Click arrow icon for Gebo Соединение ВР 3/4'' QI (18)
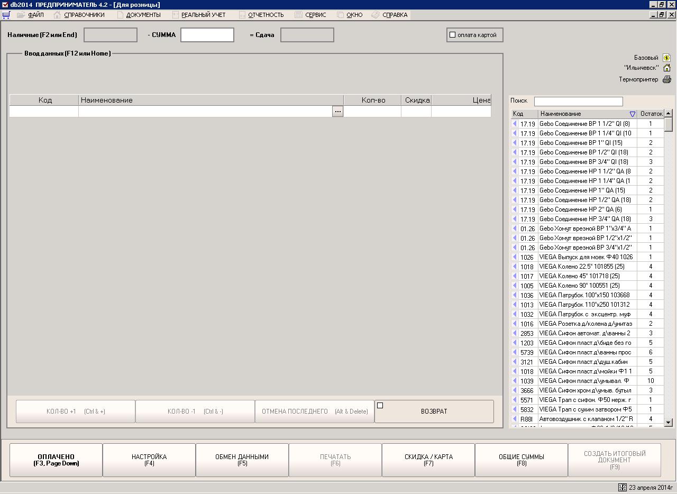677x494 pixels. (x=515, y=162)
